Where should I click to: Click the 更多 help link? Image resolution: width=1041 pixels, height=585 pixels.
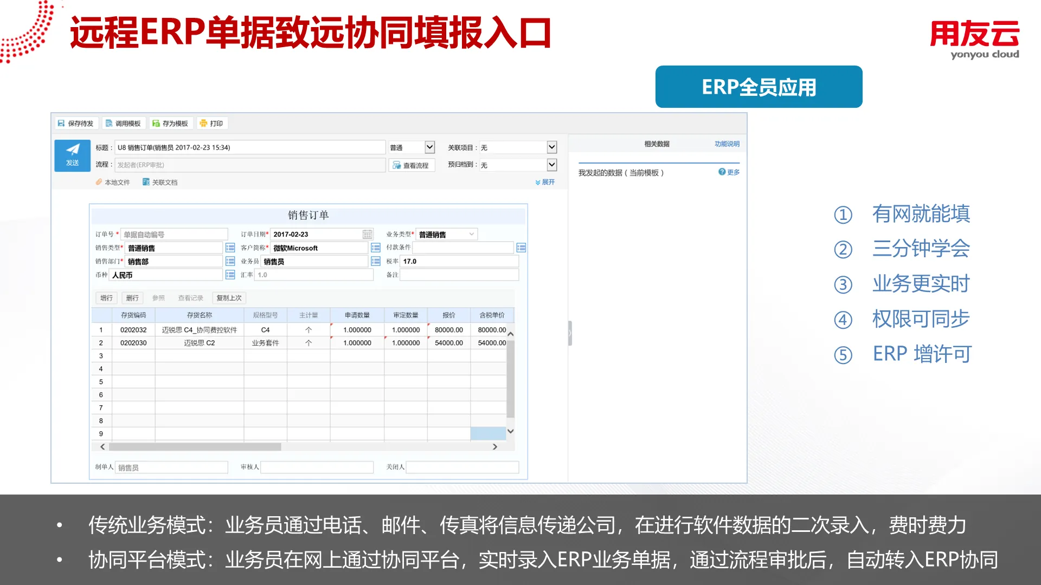729,172
